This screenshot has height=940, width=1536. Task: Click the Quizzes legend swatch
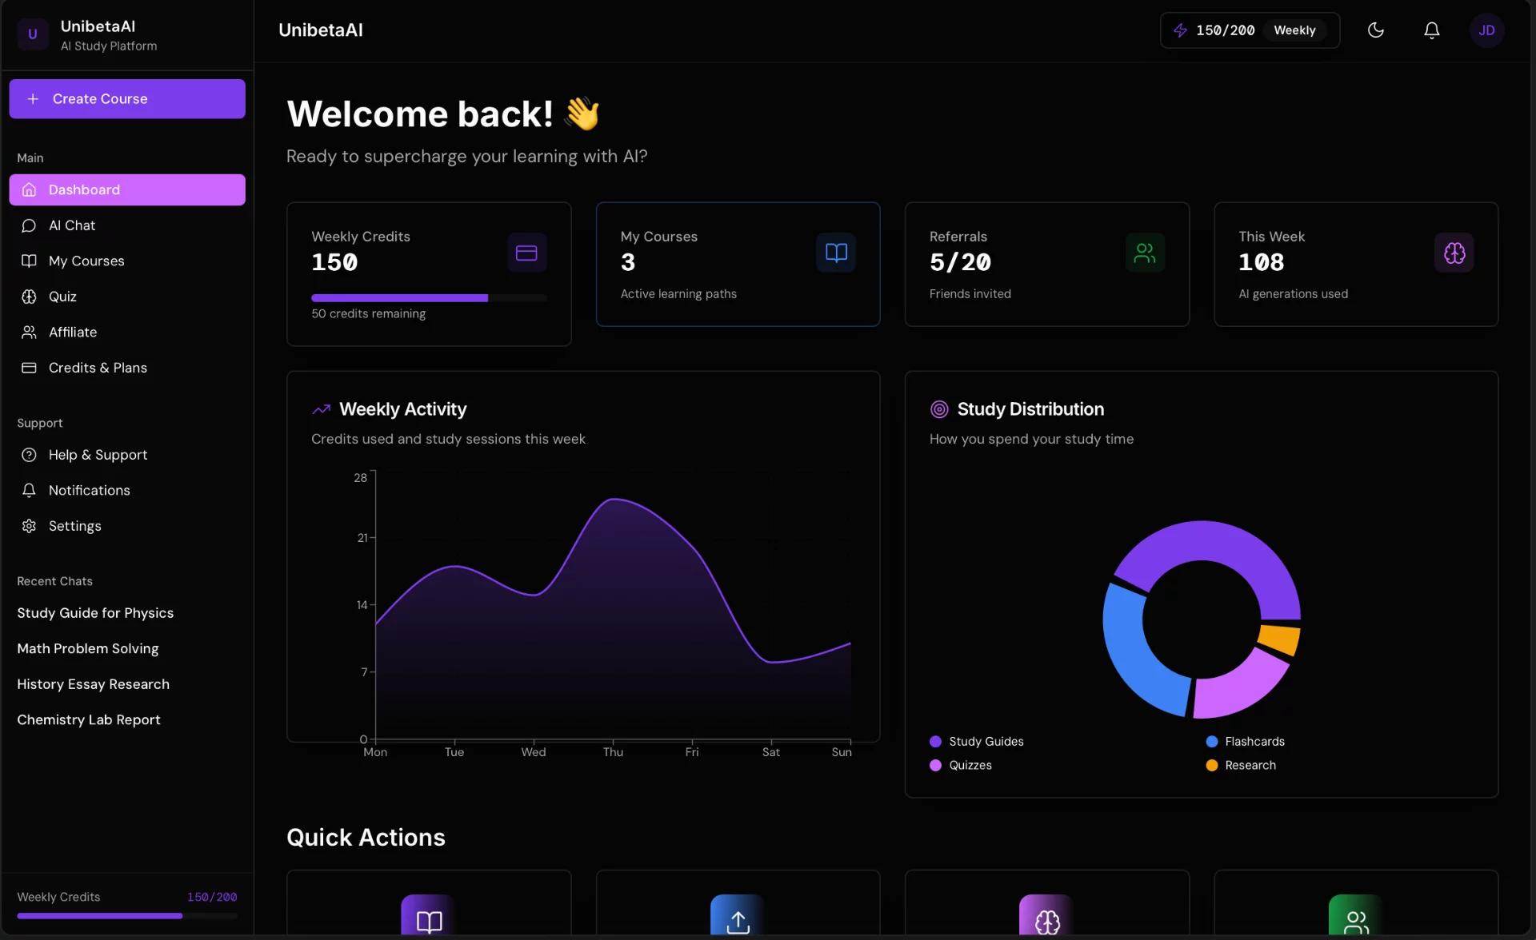pyautogui.click(x=935, y=766)
